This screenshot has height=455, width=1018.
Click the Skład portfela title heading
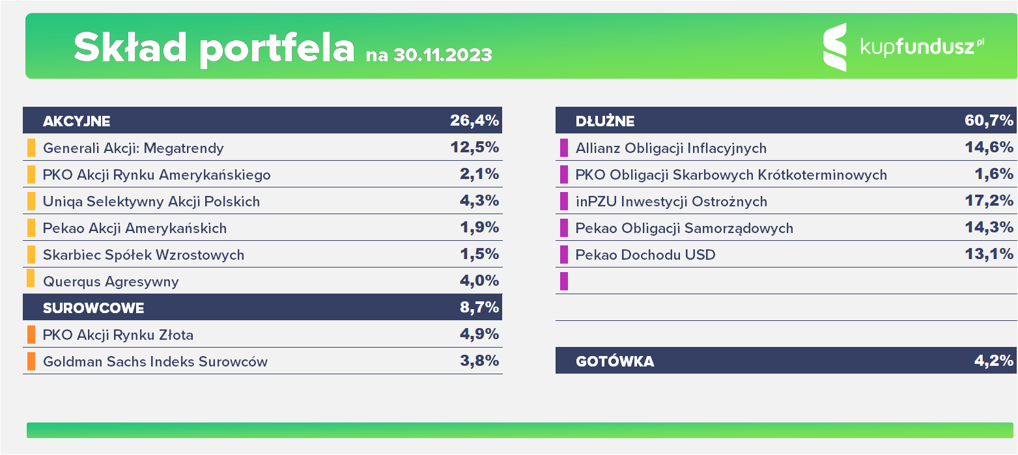(x=214, y=47)
